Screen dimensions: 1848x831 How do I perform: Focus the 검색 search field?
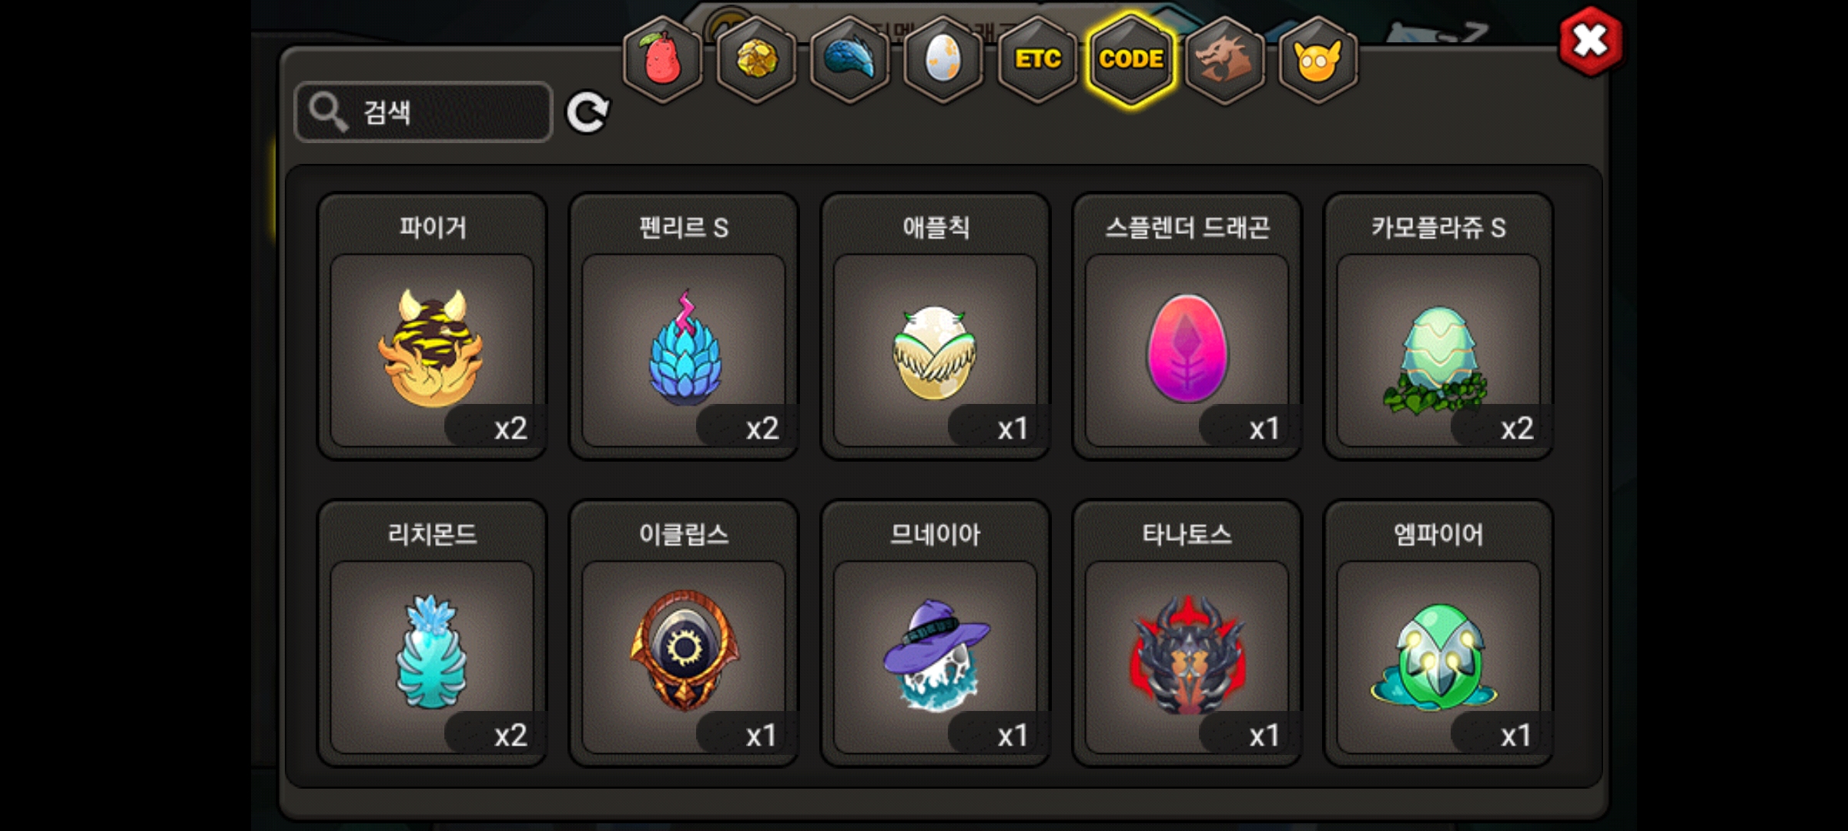(423, 112)
